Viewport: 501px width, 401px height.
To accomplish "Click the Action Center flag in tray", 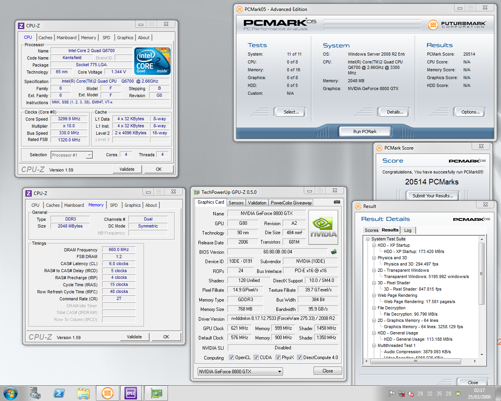I will 392,394.
